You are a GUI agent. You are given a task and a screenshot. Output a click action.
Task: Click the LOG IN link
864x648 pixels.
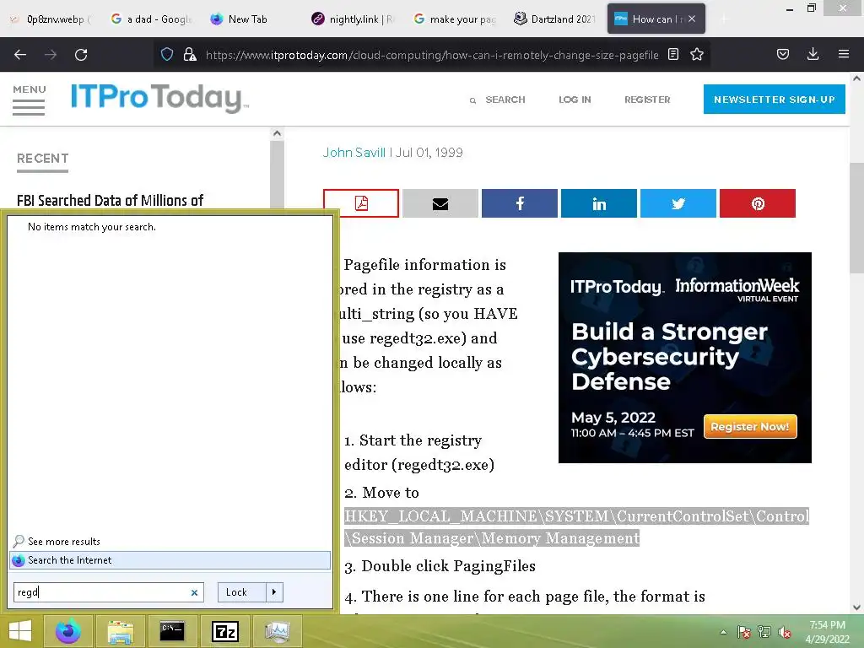[575, 100]
